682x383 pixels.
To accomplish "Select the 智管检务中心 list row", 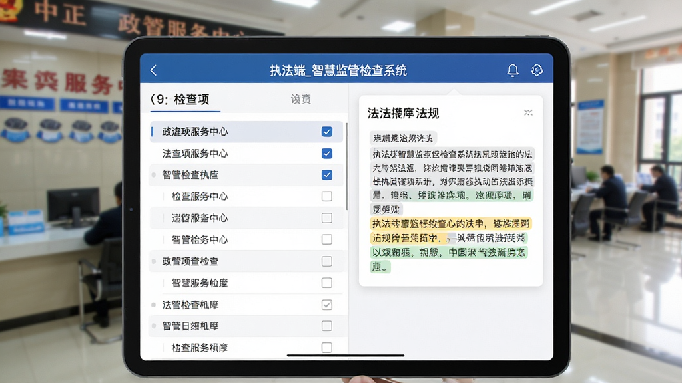I will tap(246, 239).
